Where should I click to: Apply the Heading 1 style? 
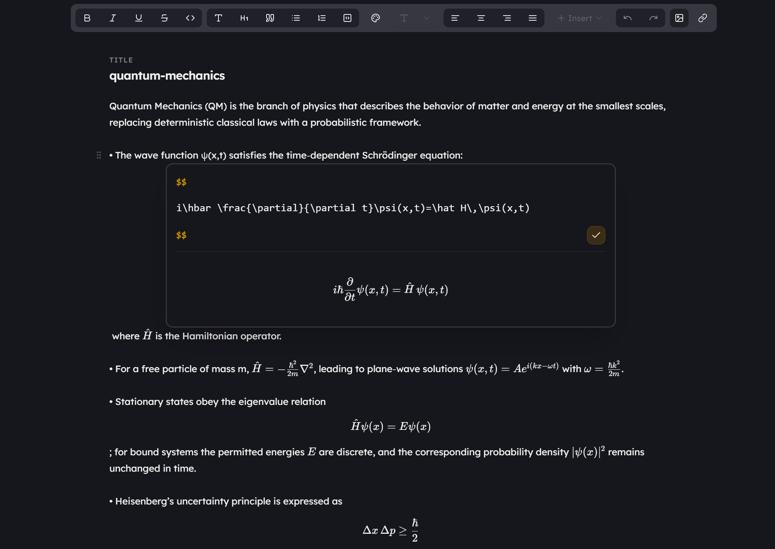pos(243,18)
